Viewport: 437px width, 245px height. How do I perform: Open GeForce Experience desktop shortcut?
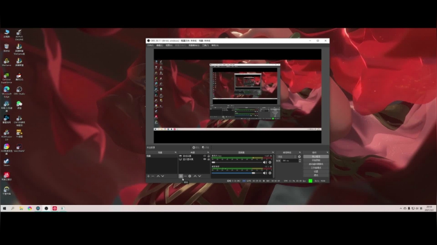7,78
